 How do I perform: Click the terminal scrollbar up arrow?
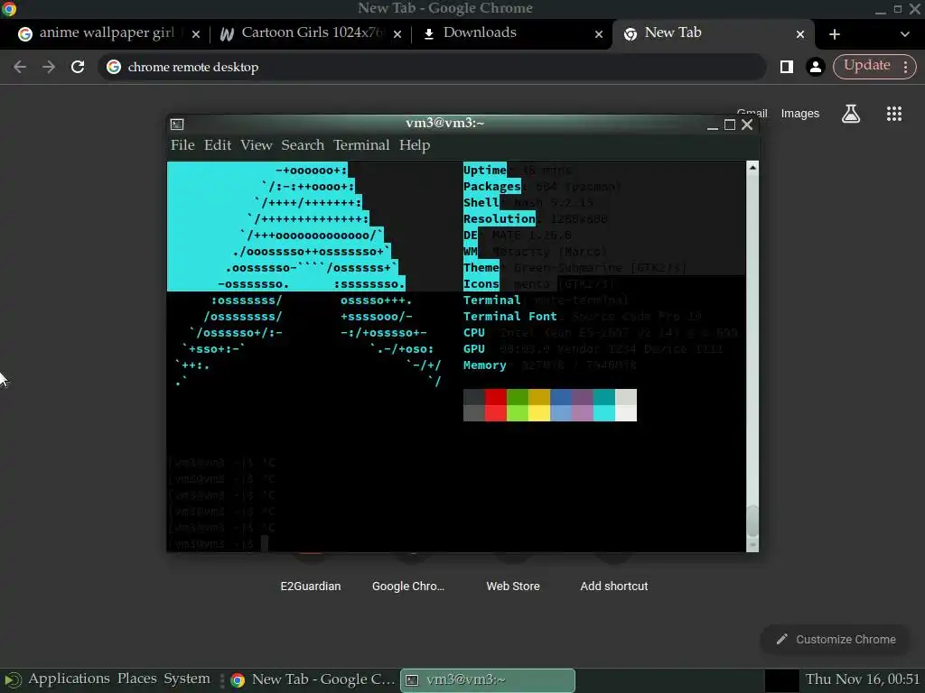(x=752, y=168)
